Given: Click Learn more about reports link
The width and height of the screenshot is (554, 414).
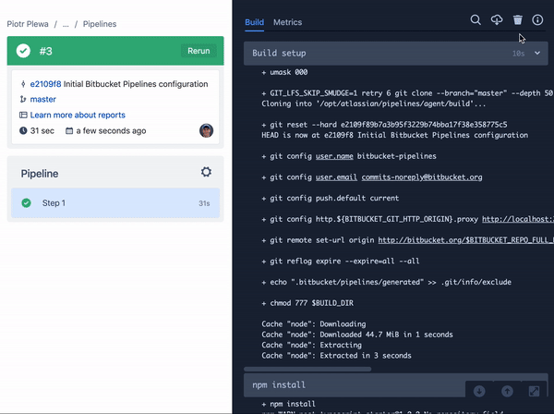Looking at the screenshot, I should click(78, 115).
